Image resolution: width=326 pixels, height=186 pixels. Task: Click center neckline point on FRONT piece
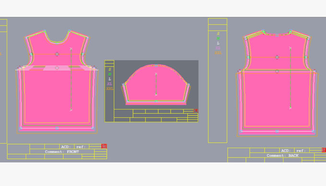[57, 44]
